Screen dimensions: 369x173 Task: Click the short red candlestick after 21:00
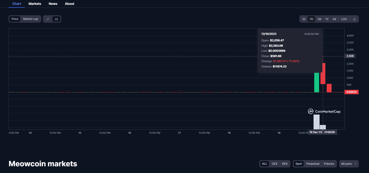pos(329,88)
